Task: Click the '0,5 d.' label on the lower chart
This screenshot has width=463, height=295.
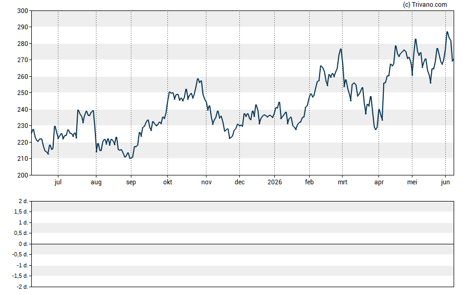Action: click(x=21, y=233)
